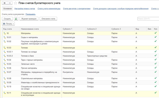Toggle quantity checkmark for Топливо в баке
Image resolution: width=159 pixels, height=98 pixels.
point(155,55)
